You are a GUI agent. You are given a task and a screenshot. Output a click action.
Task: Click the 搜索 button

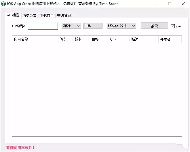point(155,26)
